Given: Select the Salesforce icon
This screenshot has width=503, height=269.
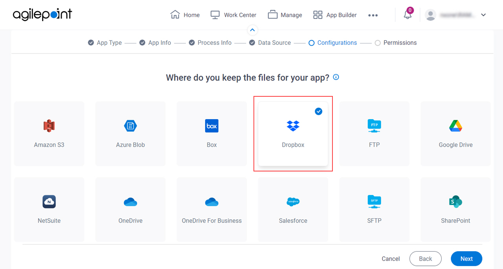Looking at the screenshot, I should [x=293, y=202].
